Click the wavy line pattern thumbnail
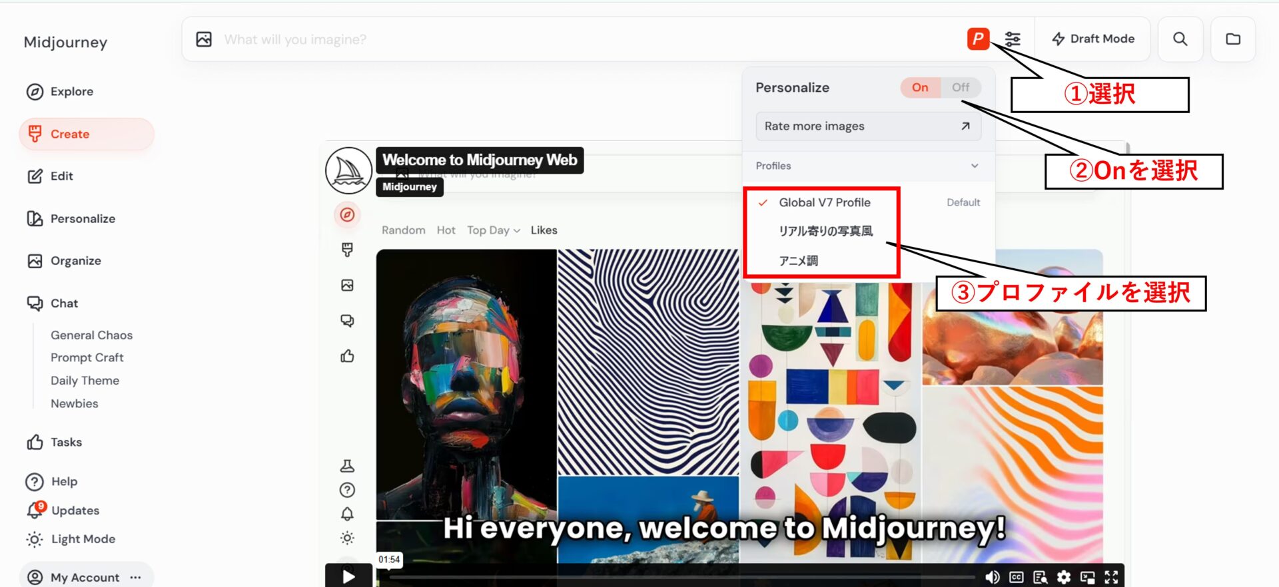 [x=648, y=362]
